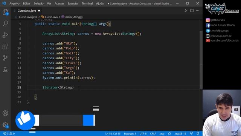The width and height of the screenshot is (241, 136).
Task: Select the CursoJava.java editor tab
Action: tap(27, 11)
